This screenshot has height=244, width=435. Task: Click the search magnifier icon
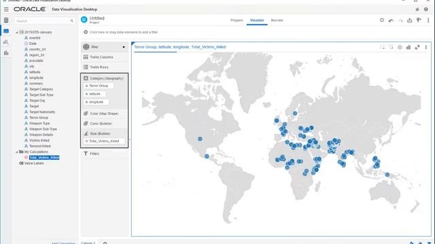[x=71, y=21]
